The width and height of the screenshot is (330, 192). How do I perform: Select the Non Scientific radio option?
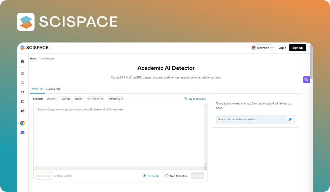tap(167, 176)
